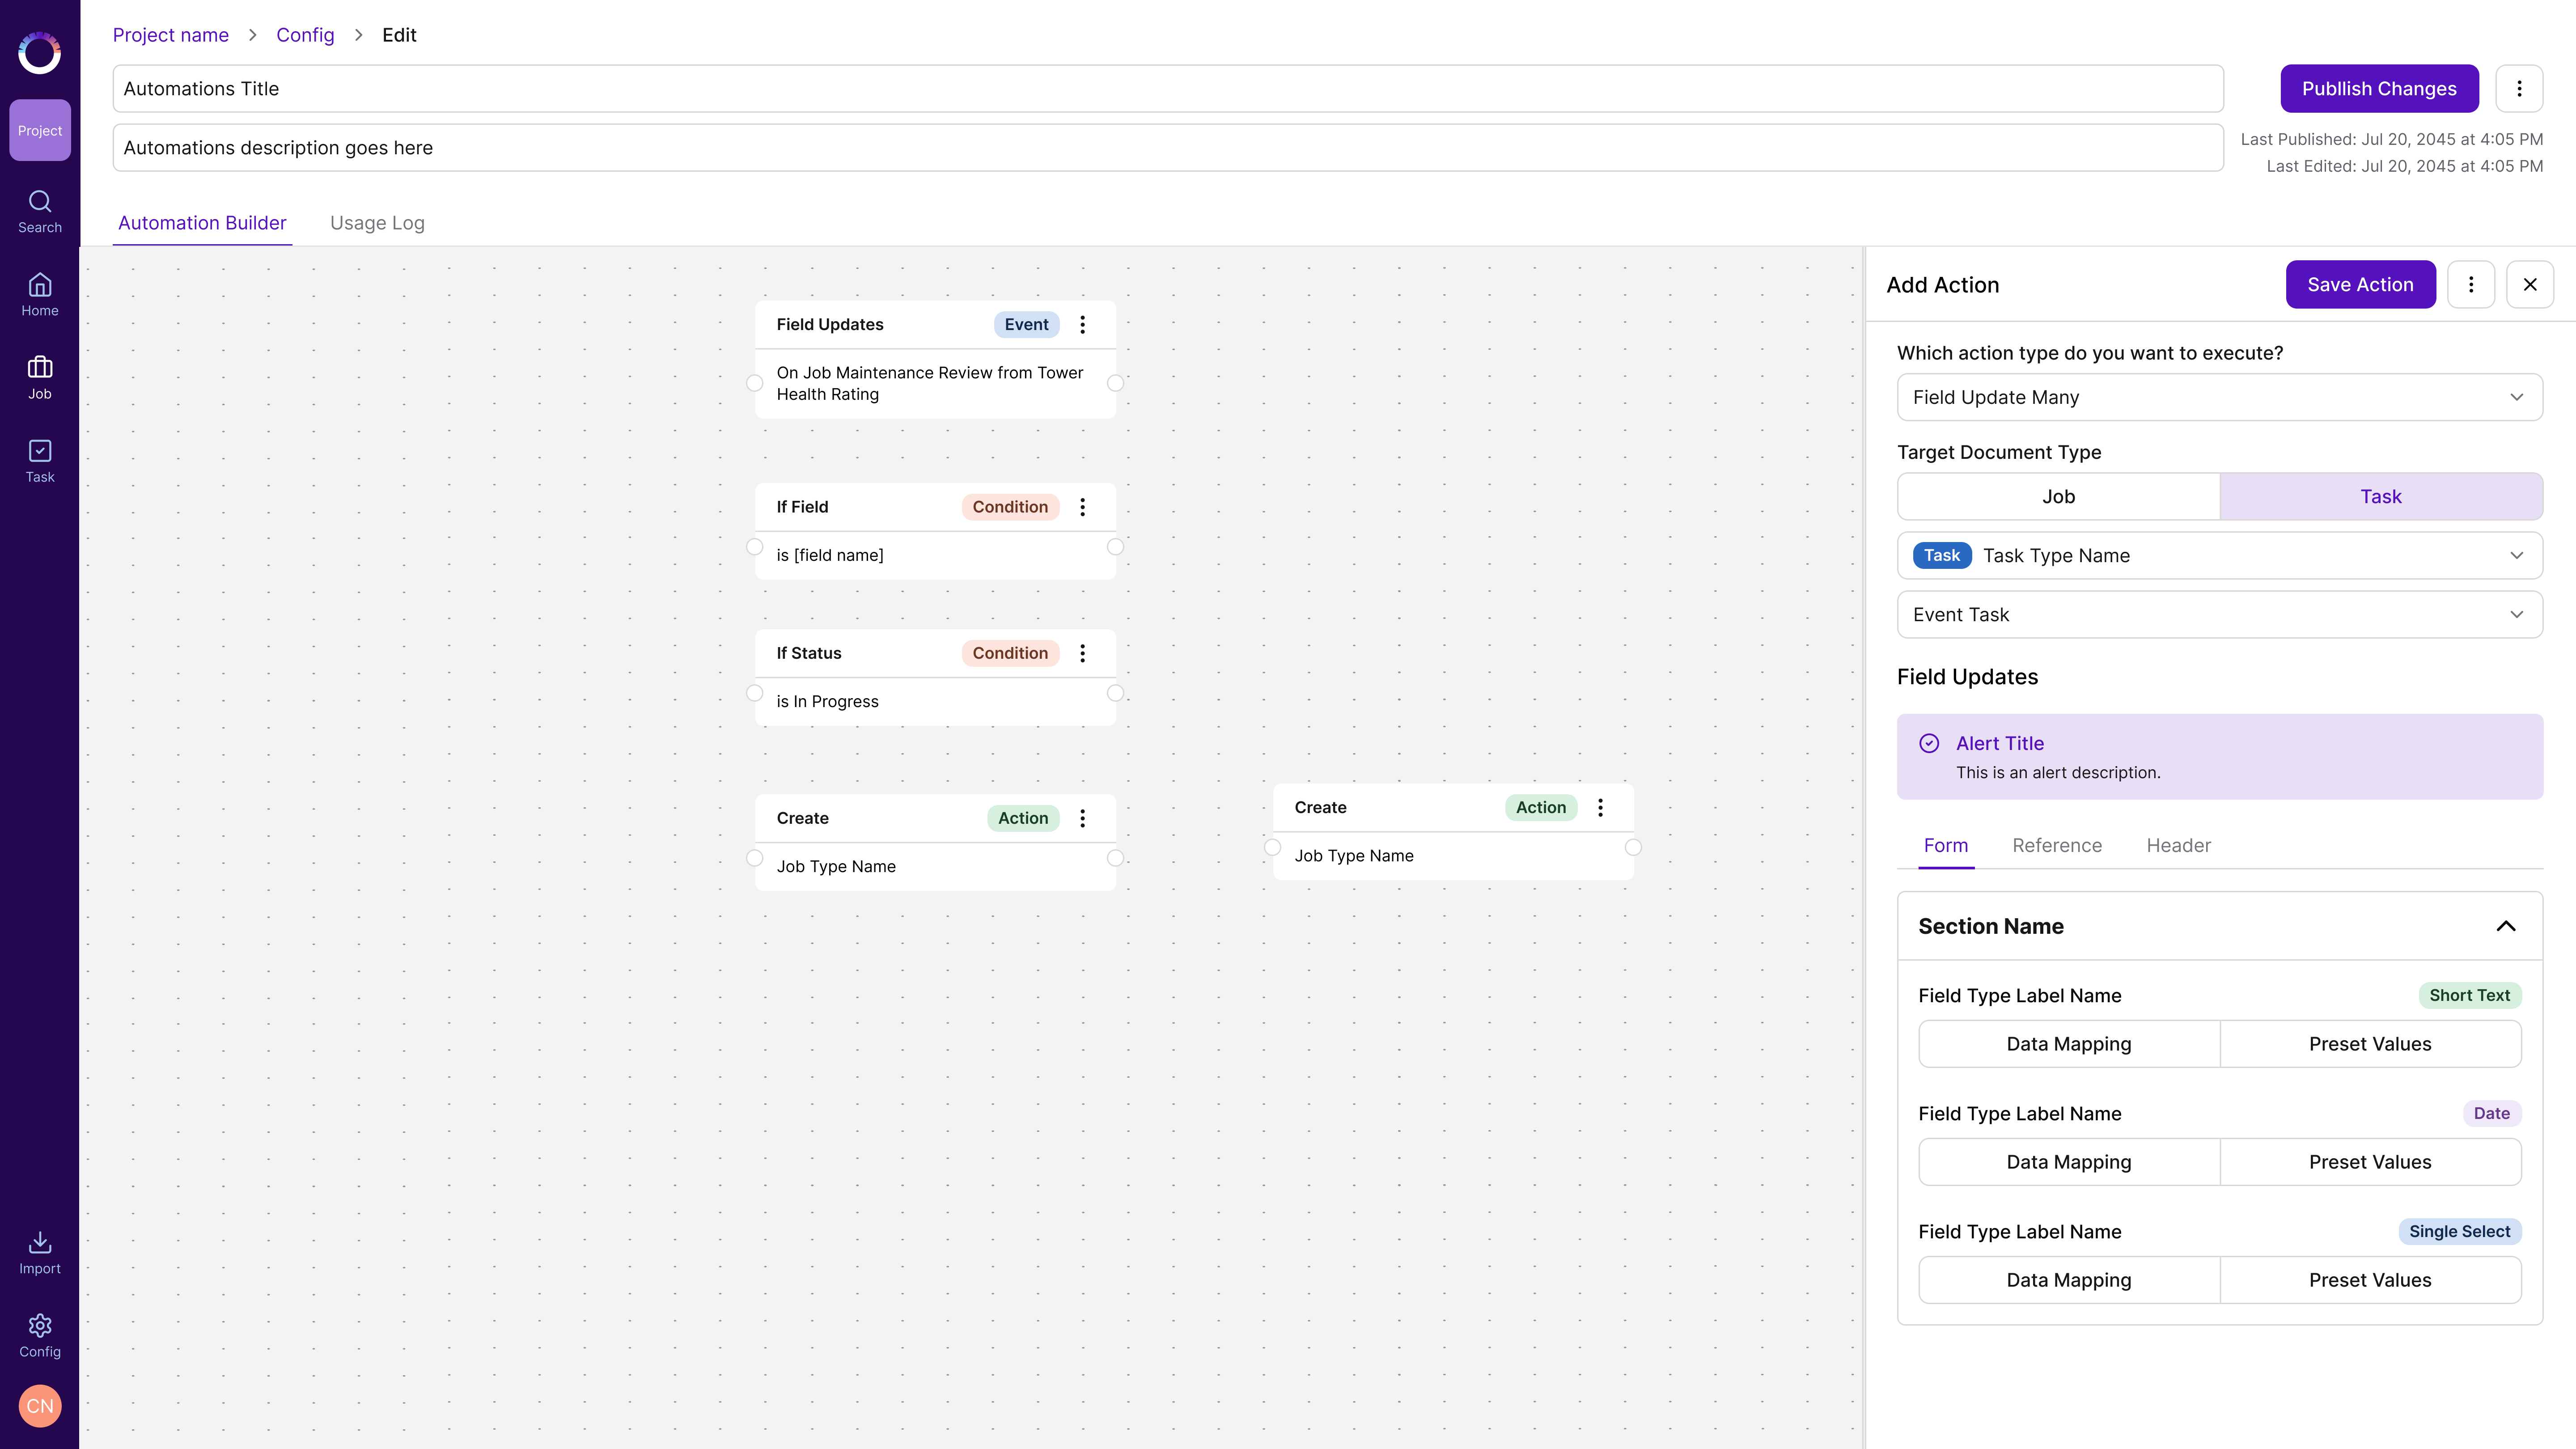Screen dimensions: 2576x1449
Task: Select the Header tab
Action: [2178, 846]
